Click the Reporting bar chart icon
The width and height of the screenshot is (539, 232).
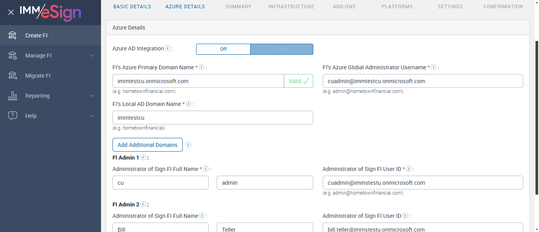(13, 96)
